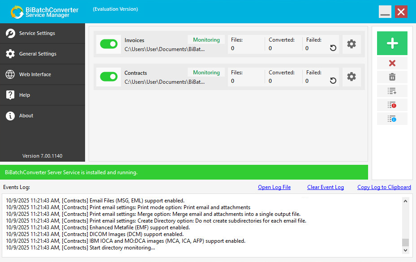416x262 pixels.
Task: Toggle off the Invoices monitoring switch
Action: (x=108, y=44)
